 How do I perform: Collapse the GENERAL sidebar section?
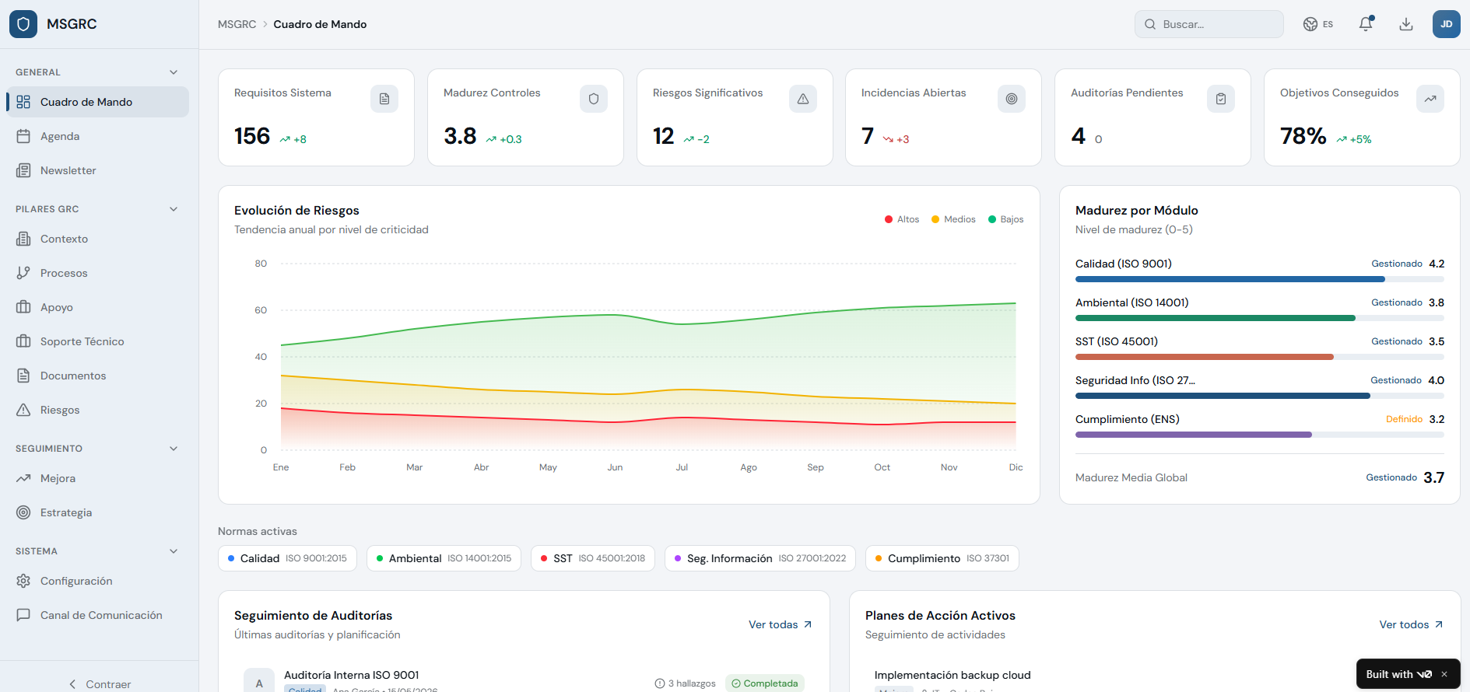click(x=174, y=72)
